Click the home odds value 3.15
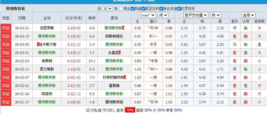Screen dimensions: 267x114 pos(184,28)
